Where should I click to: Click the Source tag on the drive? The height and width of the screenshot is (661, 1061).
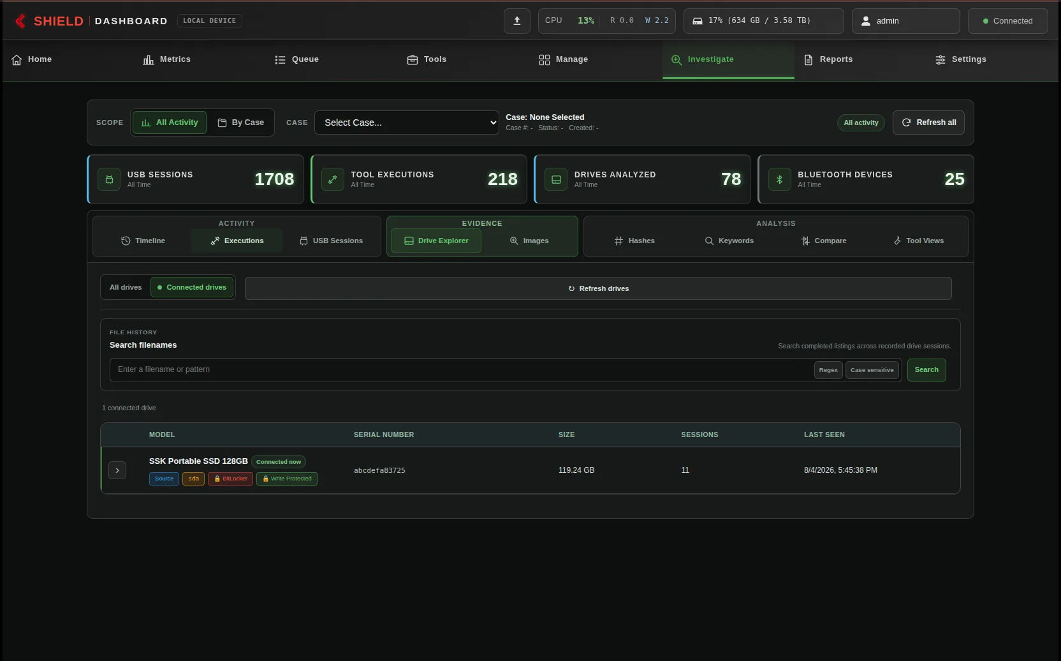(x=164, y=479)
